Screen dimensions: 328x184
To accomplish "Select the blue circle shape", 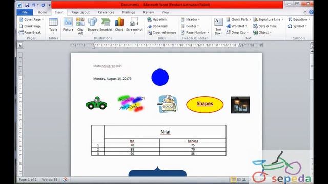I will tap(160, 77).
